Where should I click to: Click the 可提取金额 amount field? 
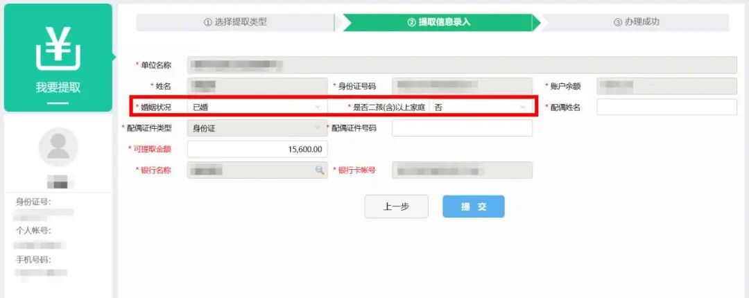(257, 149)
